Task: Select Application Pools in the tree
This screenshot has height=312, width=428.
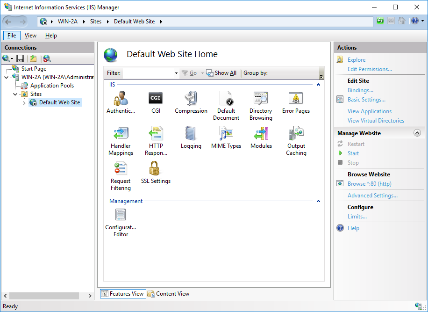Action: [x=52, y=86]
